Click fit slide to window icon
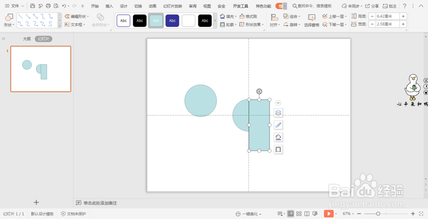The height and width of the screenshot is (219, 428). click(421, 213)
